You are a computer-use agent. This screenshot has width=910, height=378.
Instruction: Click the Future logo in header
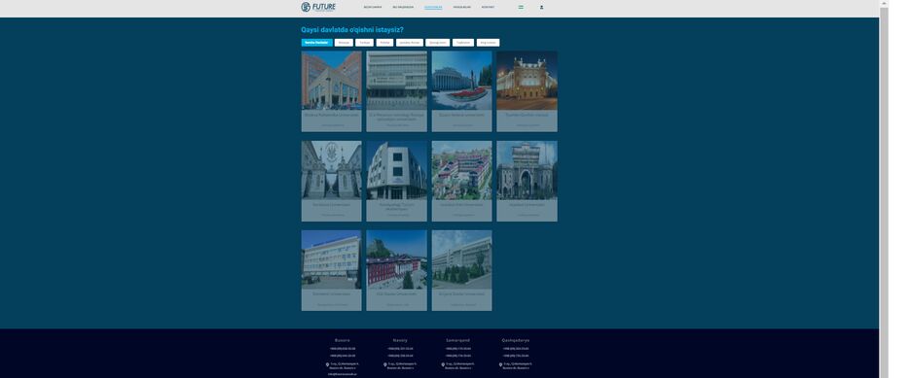coord(318,7)
